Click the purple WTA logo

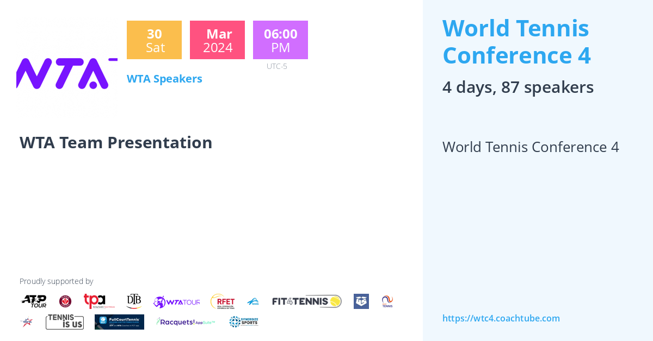67,73
